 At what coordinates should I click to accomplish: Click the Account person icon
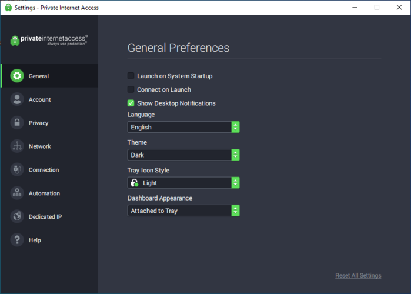(17, 99)
